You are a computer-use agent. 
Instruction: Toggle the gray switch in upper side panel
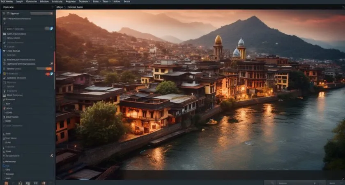[x=47, y=29]
